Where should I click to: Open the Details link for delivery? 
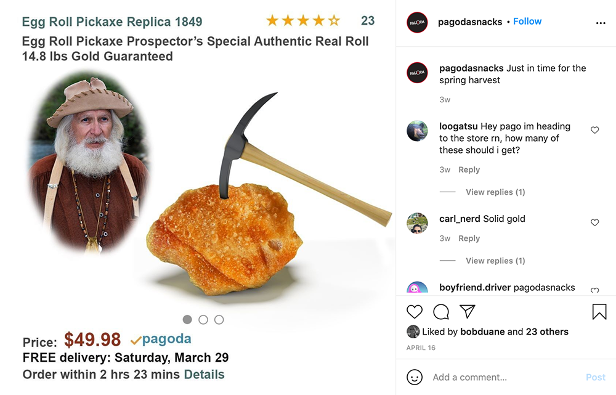(205, 374)
